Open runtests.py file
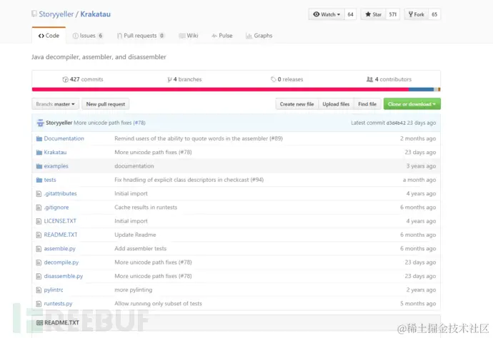Image resolution: width=493 pixels, height=338 pixels. point(58,304)
